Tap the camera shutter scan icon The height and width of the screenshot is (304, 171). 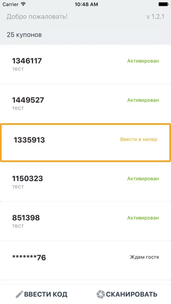point(101,294)
